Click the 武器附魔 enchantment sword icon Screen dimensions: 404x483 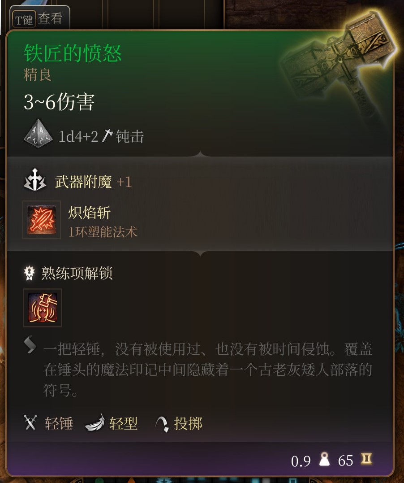tap(35, 180)
